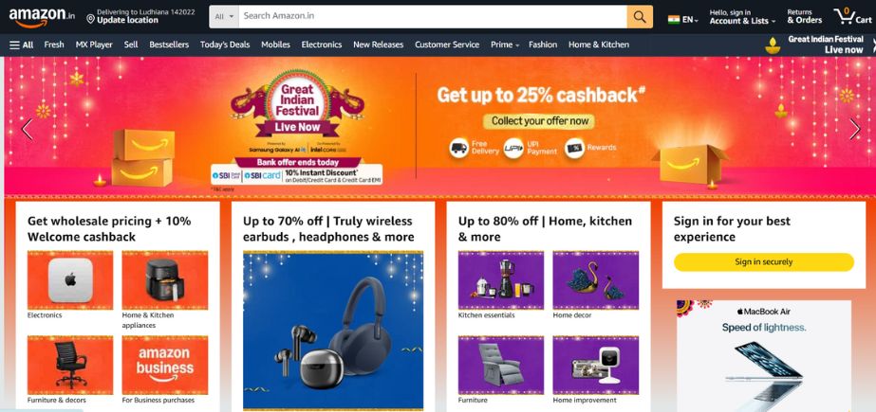Screen dimensions: 876x412
Task: Click the search magnifier button
Action: click(x=640, y=17)
